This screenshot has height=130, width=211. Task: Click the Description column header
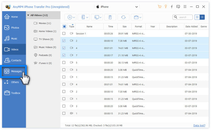[172, 26]
